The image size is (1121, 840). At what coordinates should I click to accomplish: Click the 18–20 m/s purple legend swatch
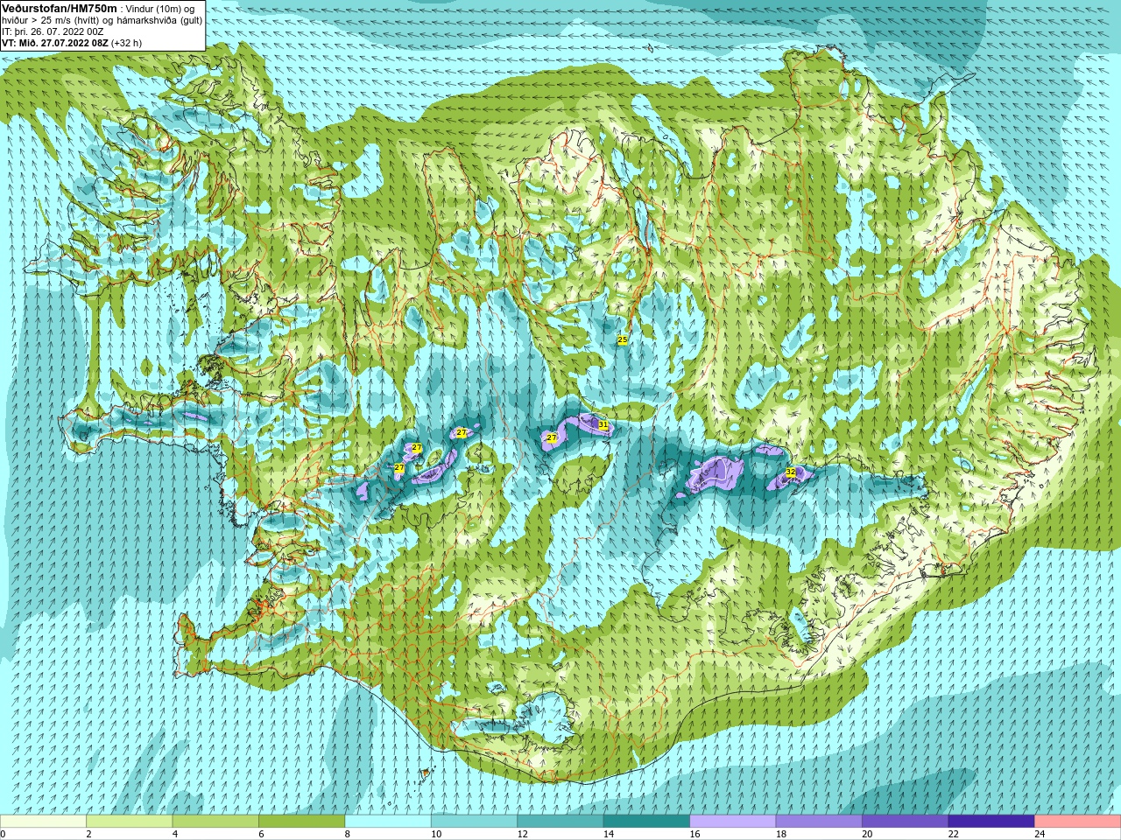[819, 821]
